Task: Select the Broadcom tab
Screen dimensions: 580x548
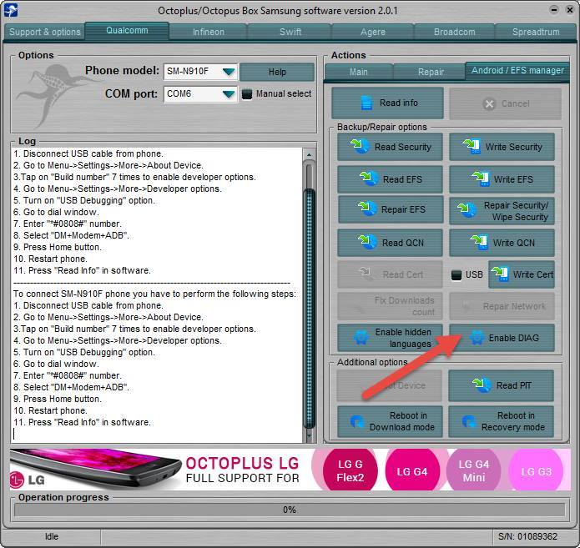Action: (x=454, y=33)
